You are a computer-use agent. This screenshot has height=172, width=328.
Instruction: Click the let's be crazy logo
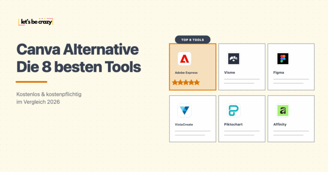[35, 22]
